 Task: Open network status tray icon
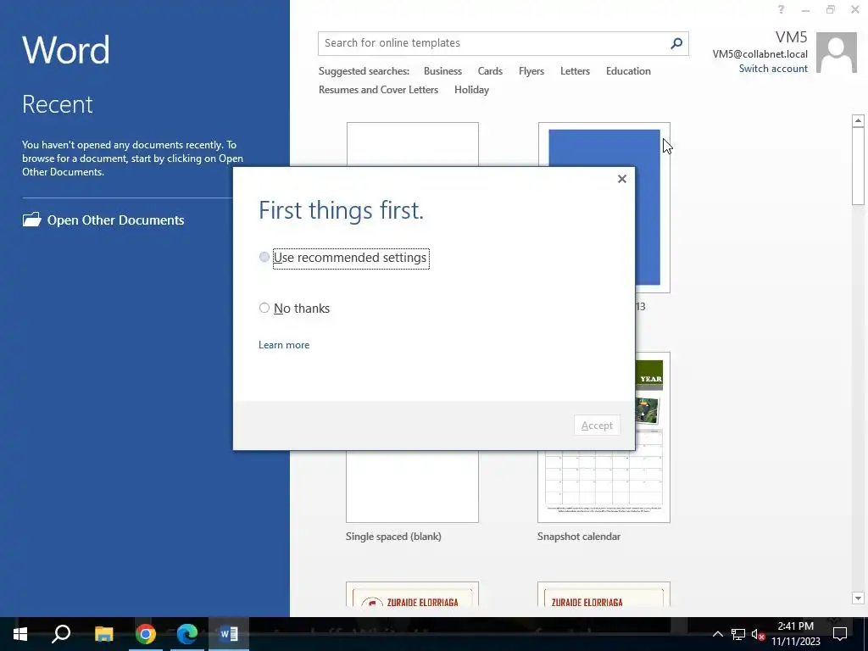click(x=738, y=634)
